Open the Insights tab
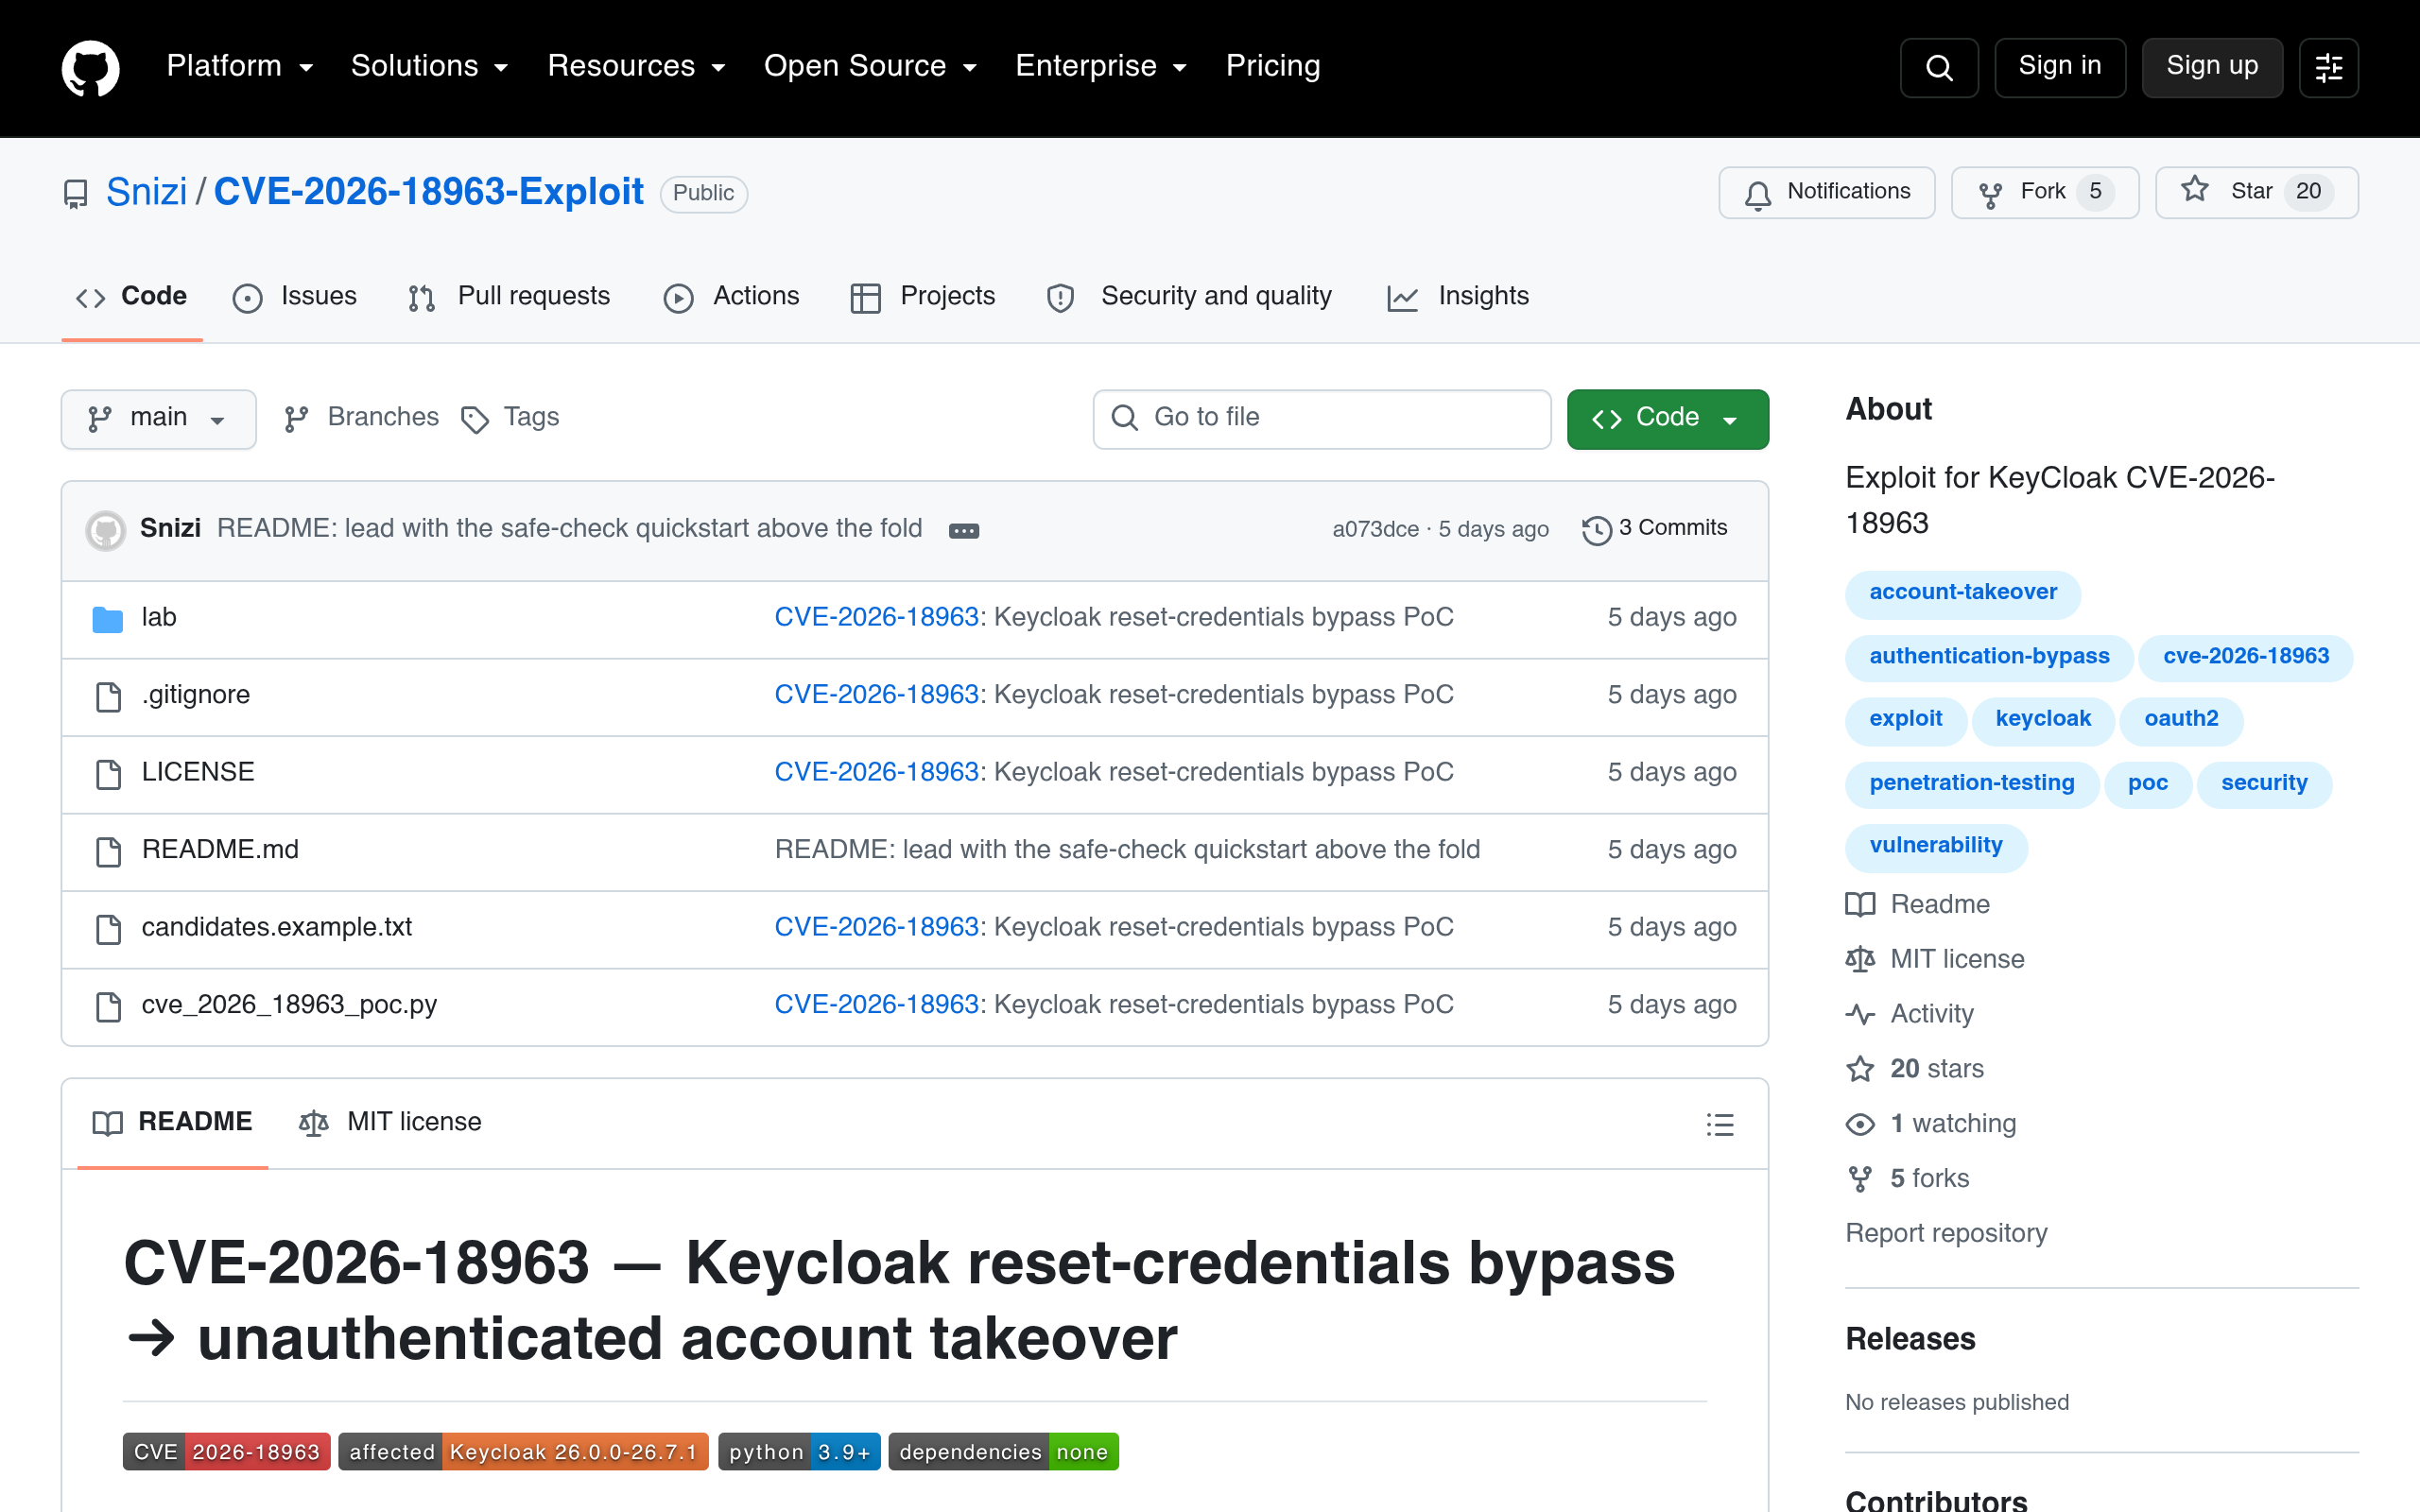This screenshot has height=1512, width=2420. pos(1458,297)
